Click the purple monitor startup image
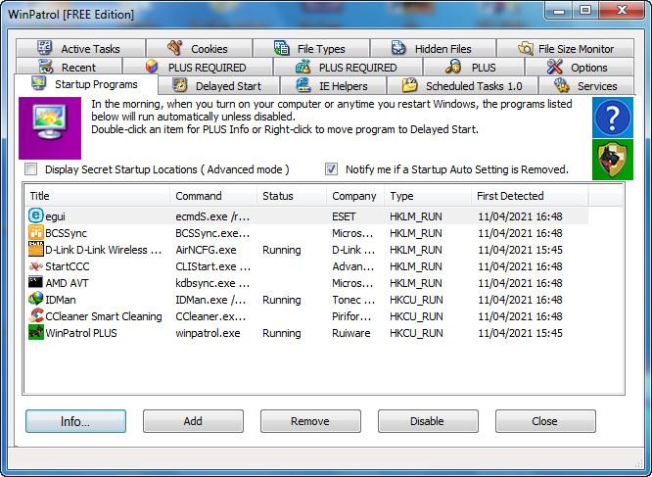Viewport: 652px width, 477px height. 50,128
